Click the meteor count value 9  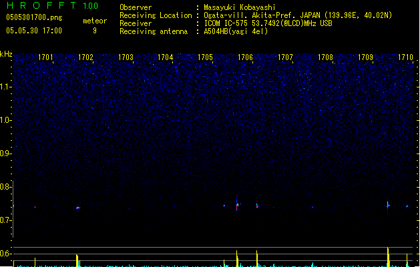tap(95, 31)
